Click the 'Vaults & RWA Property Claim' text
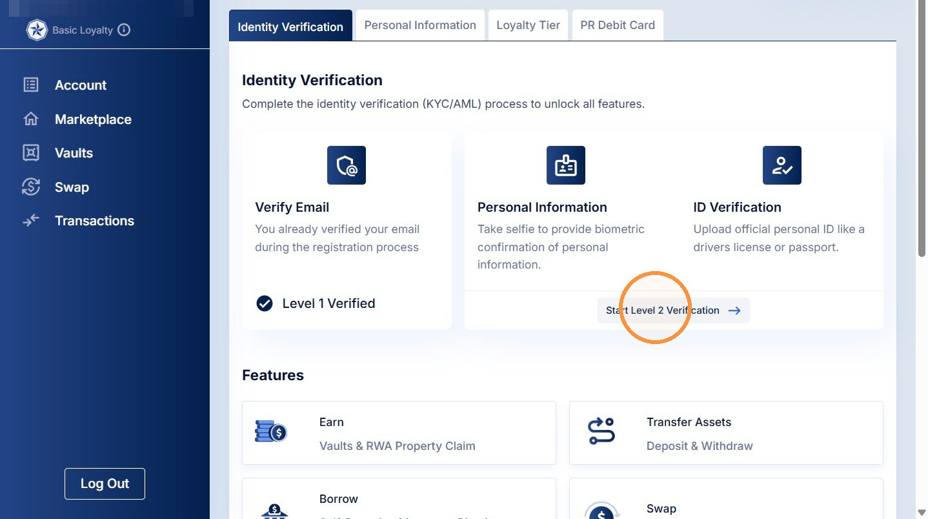This screenshot has height=519, width=928. click(397, 446)
